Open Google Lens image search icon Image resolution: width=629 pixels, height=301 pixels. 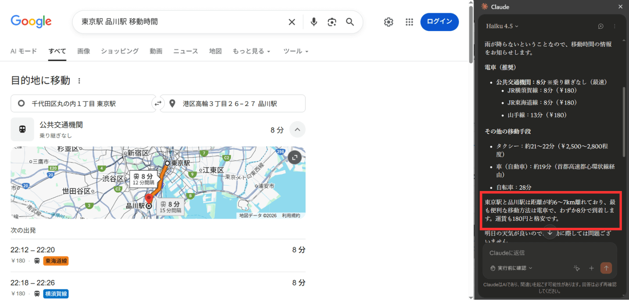tap(332, 22)
